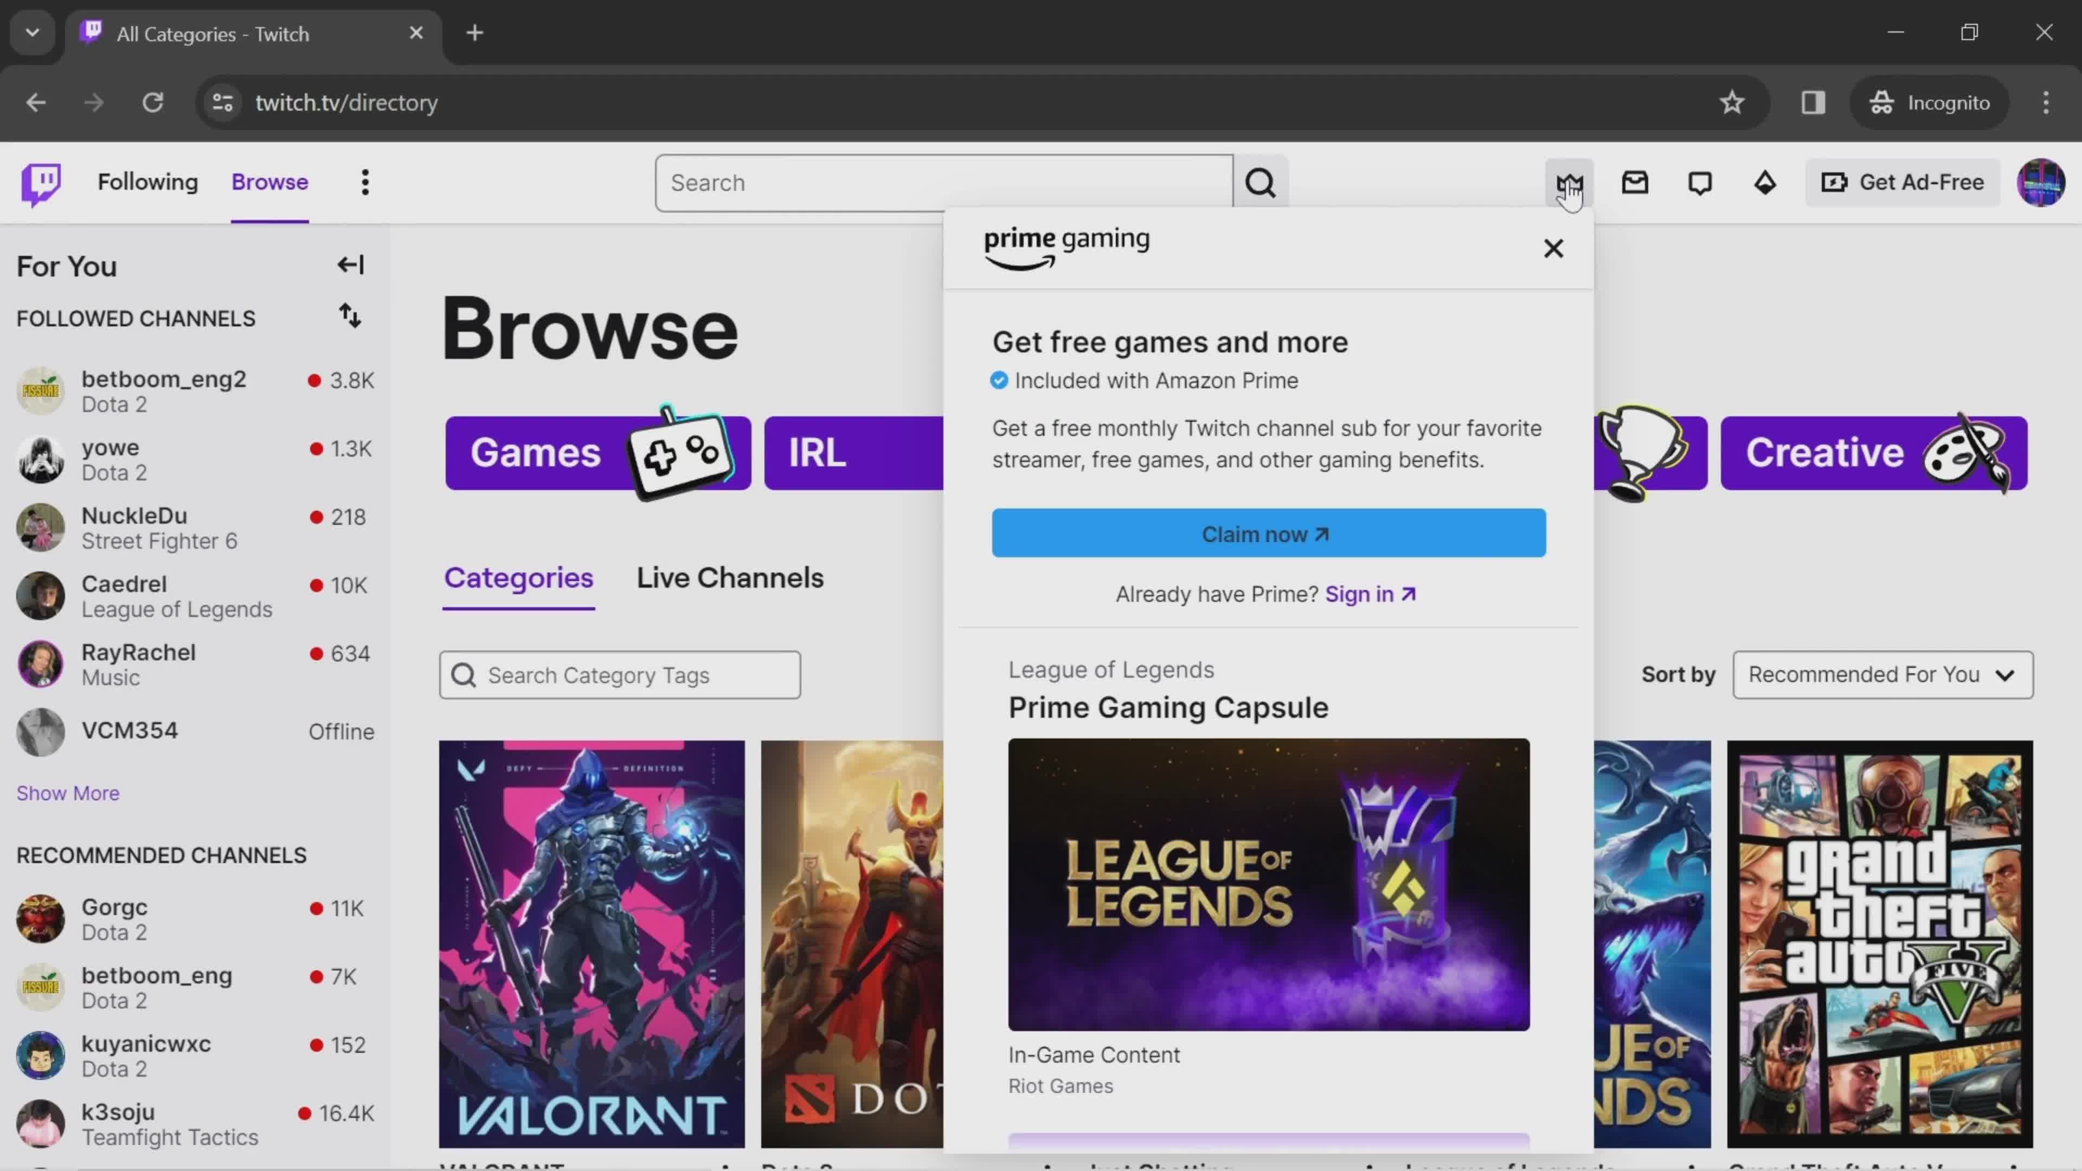Open the more options ellipsis icon
Image resolution: width=2082 pixels, height=1171 pixels.
click(x=365, y=182)
